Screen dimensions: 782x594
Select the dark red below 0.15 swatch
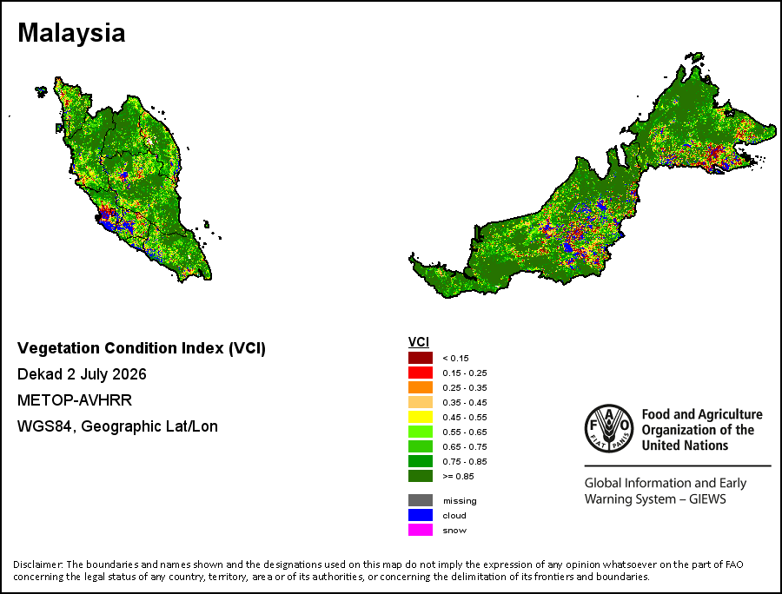coord(420,358)
